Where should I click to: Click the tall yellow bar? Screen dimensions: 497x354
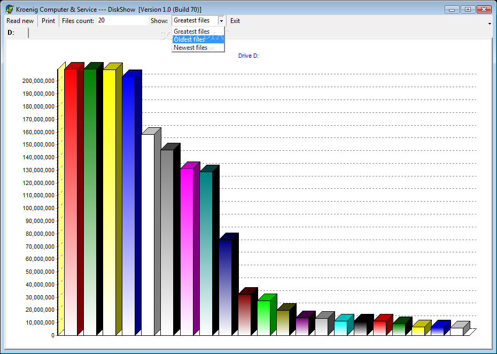(110, 202)
